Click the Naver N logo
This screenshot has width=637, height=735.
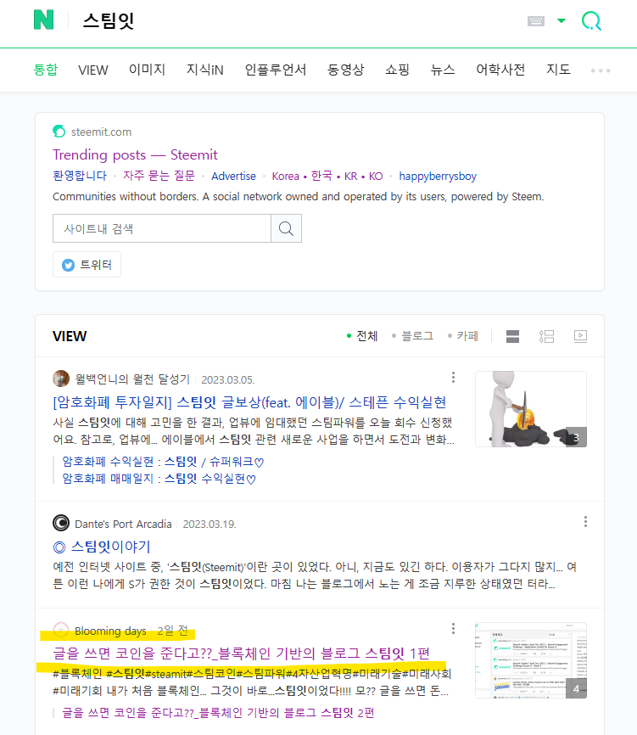43,20
